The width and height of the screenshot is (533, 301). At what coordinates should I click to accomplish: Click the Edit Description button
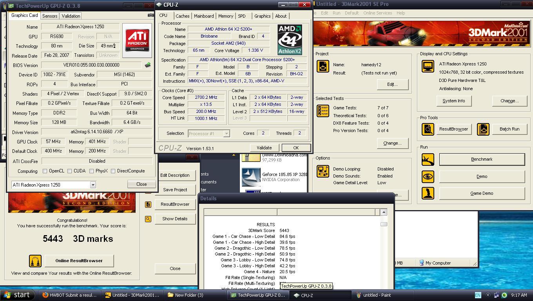[175, 175]
